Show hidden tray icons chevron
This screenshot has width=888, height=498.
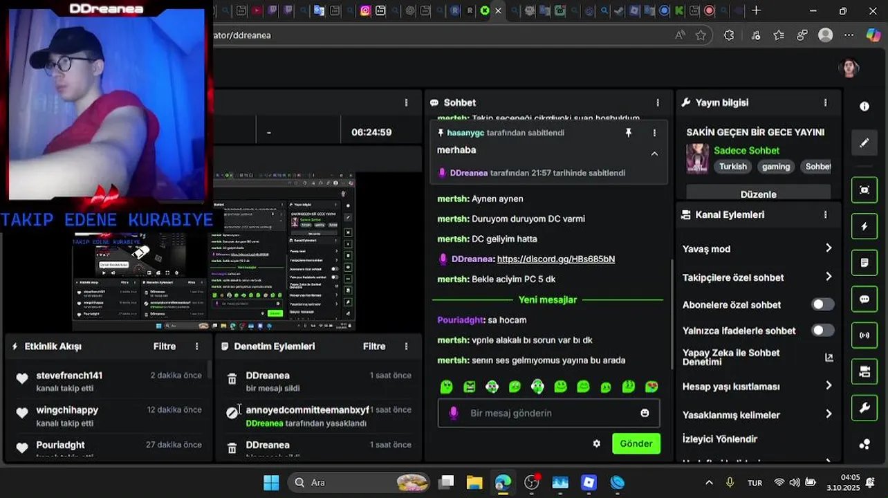709,483
